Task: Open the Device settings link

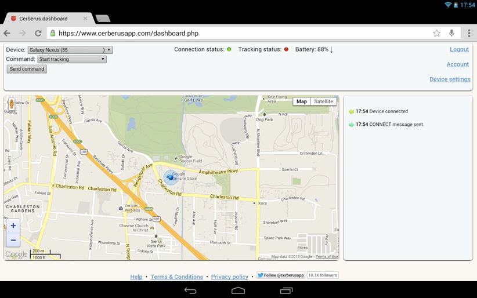Action: pyautogui.click(x=450, y=79)
